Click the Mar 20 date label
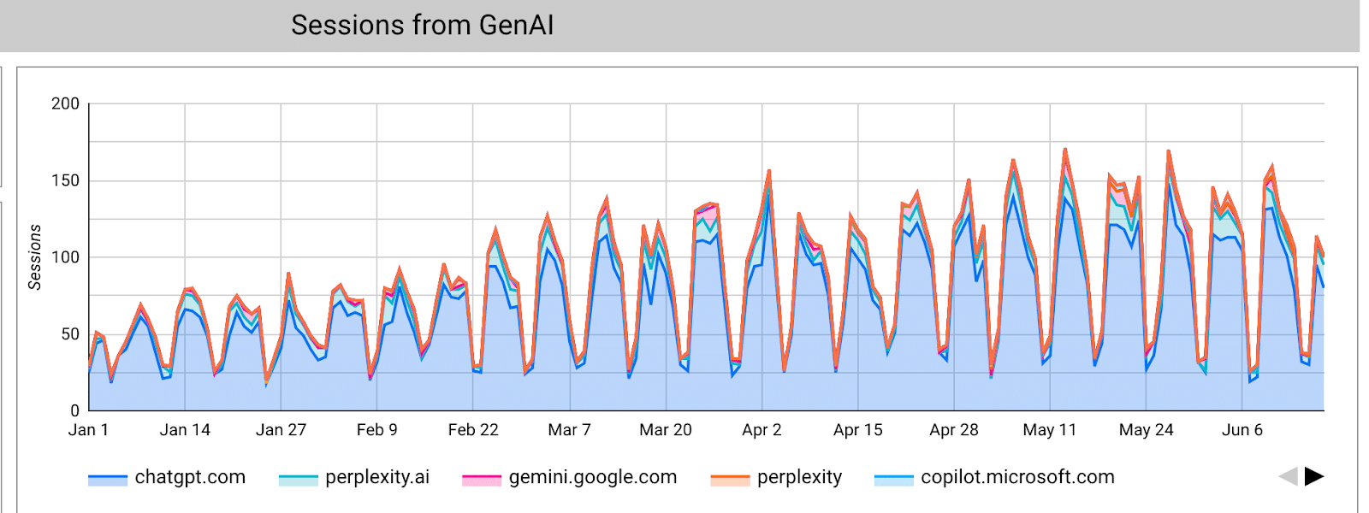 [x=666, y=430]
